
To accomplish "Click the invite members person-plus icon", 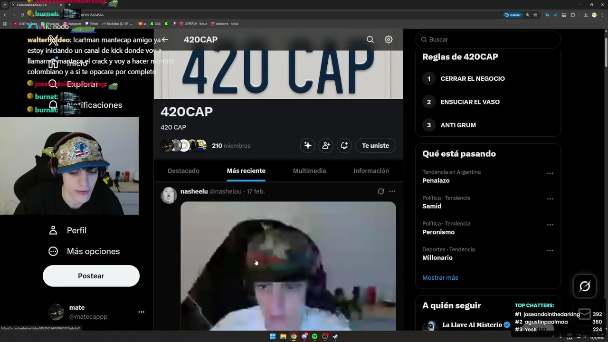I will tap(326, 146).
